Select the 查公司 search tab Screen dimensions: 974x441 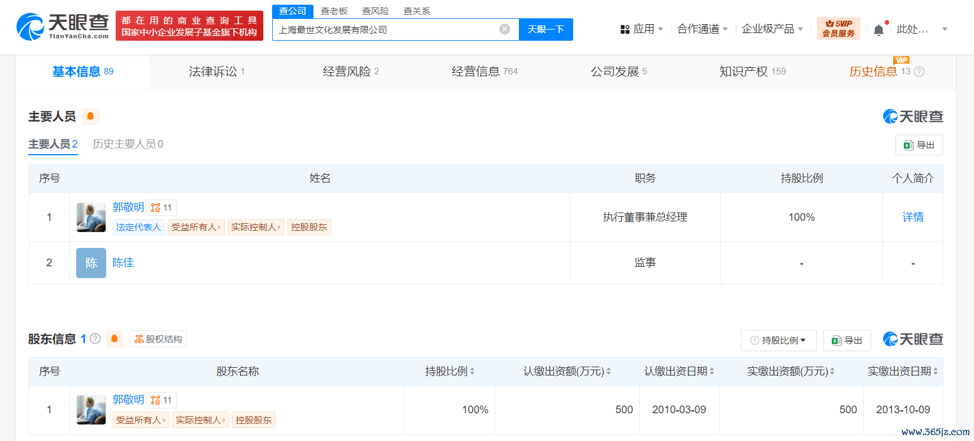(293, 11)
